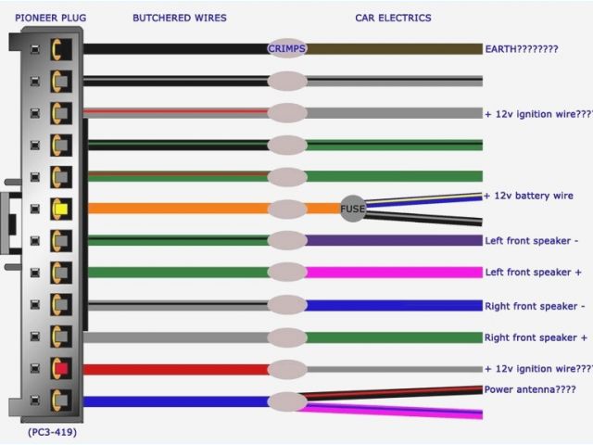Viewport: 593px width, 445px height.
Task: Click the FUSE circle on the orange wire
Action: pos(353,209)
